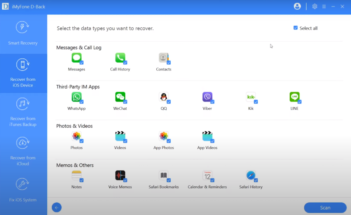Image resolution: width=351 pixels, height=215 pixels.
Task: Select the WeChat data type icon
Action: [120, 97]
